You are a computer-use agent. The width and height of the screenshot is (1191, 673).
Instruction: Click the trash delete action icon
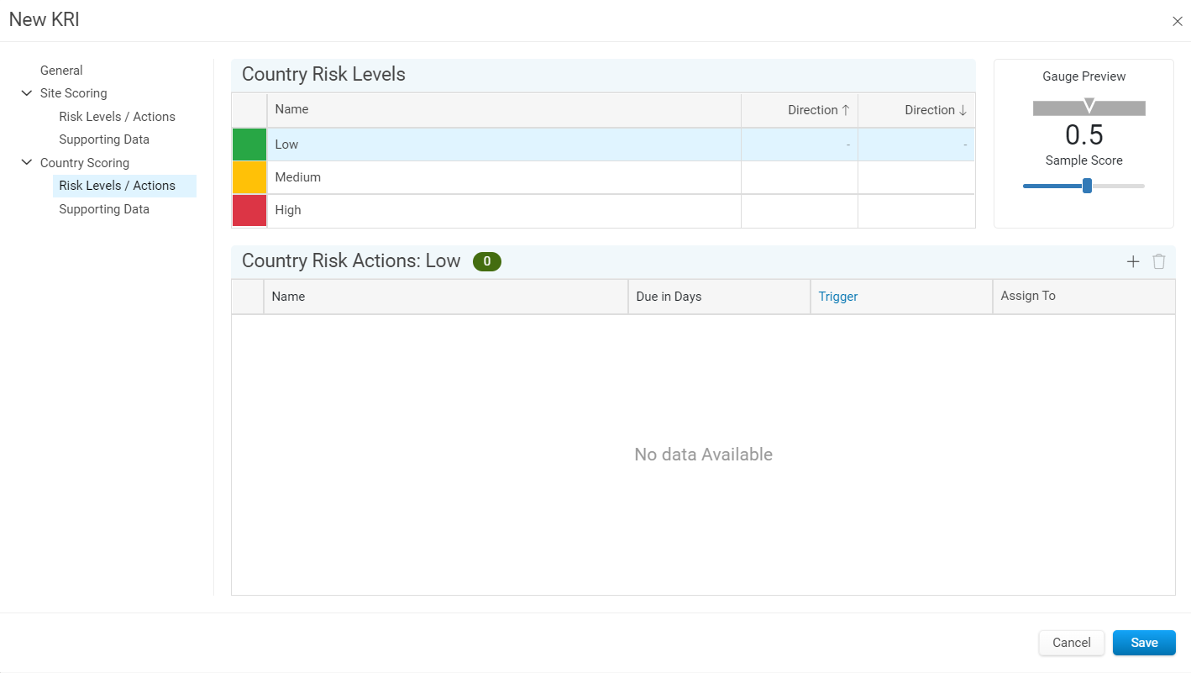[1159, 261]
